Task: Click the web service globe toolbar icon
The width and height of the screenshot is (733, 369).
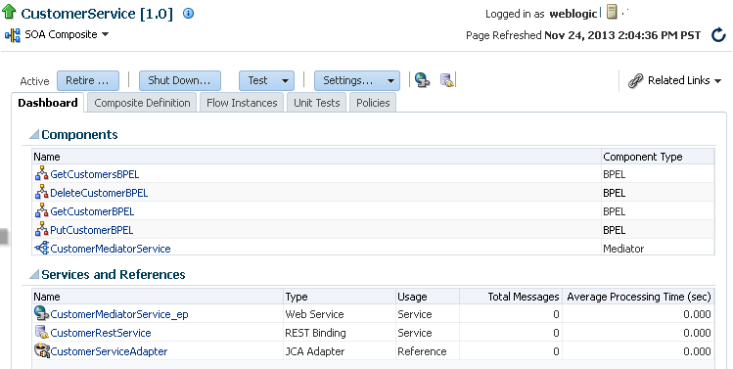Action: coord(422,80)
